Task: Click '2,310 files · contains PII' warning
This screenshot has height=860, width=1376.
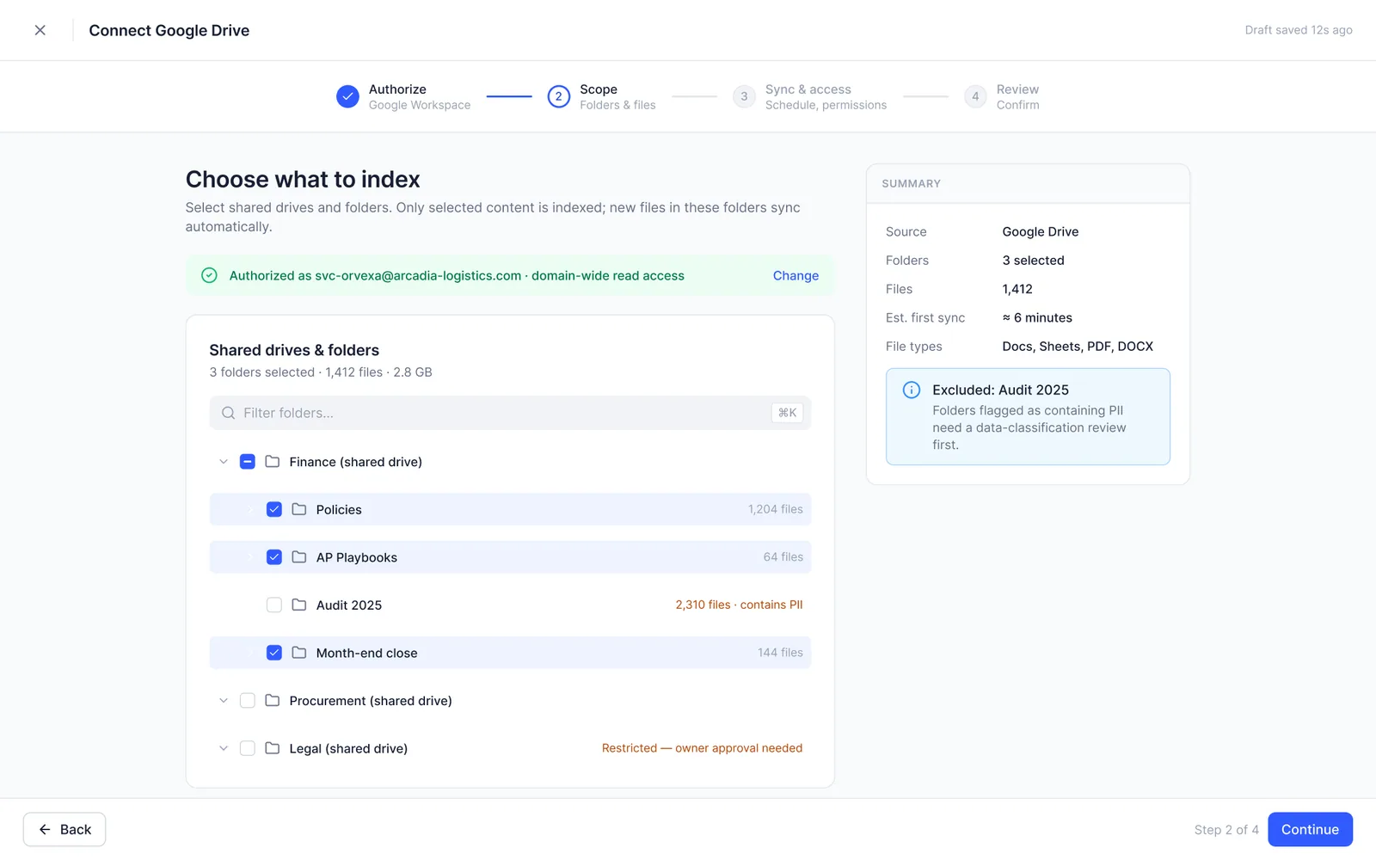Action: coord(739,605)
